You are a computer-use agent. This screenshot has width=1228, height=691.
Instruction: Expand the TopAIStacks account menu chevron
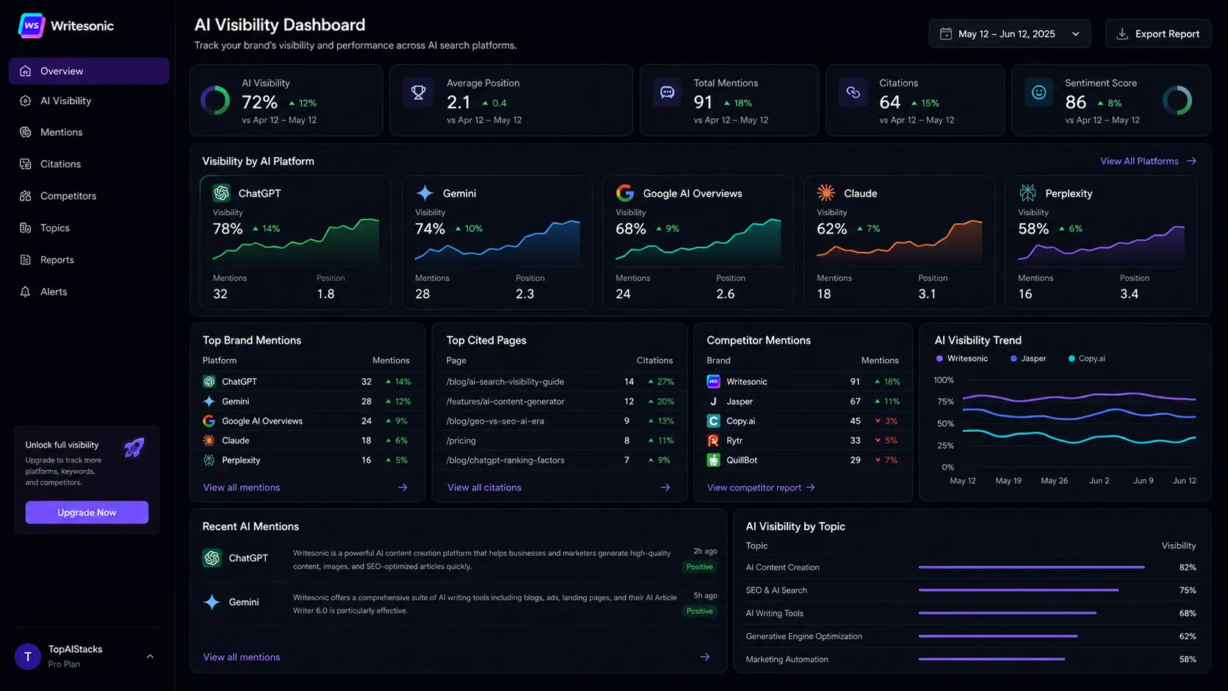pyautogui.click(x=150, y=656)
